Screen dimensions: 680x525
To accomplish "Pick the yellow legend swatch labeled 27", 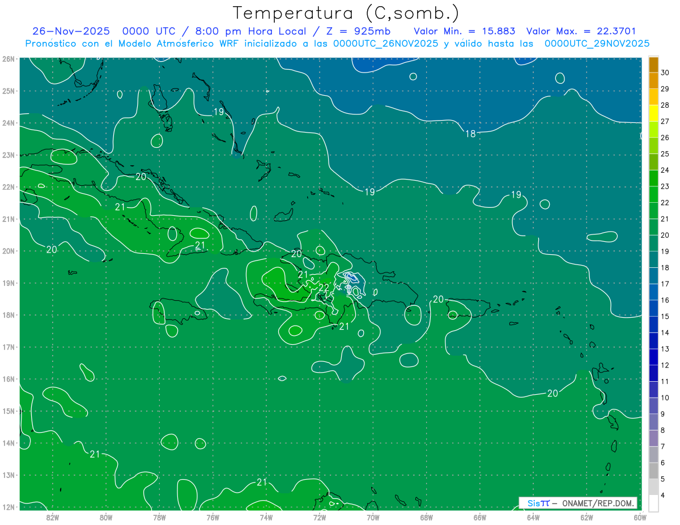I will pyautogui.click(x=653, y=114).
